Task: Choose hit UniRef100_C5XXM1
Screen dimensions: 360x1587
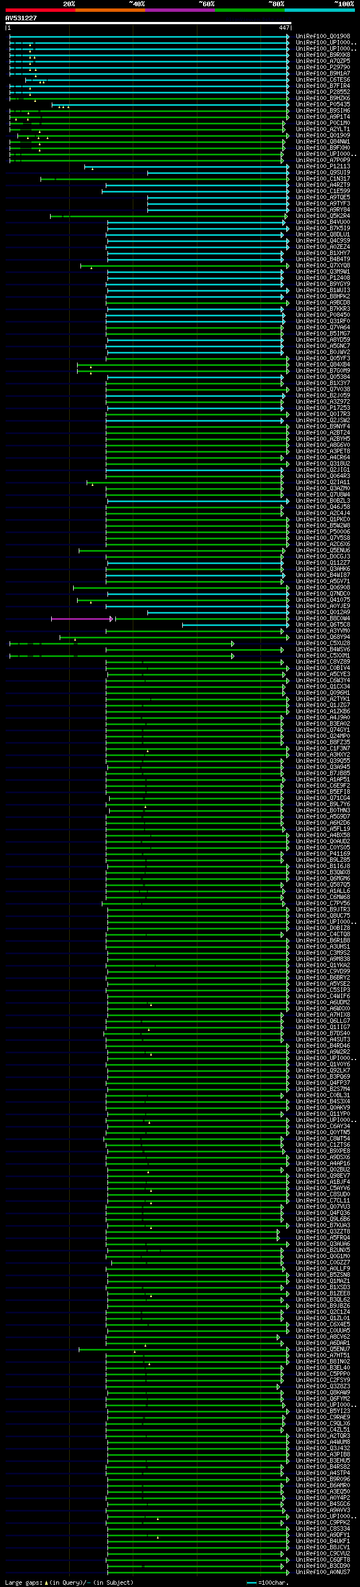Action: tap(322, 655)
